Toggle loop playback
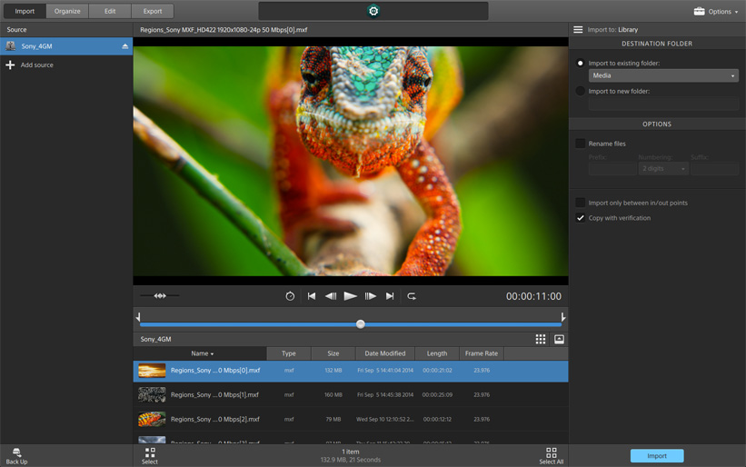This screenshot has height=467, width=746. (x=412, y=296)
